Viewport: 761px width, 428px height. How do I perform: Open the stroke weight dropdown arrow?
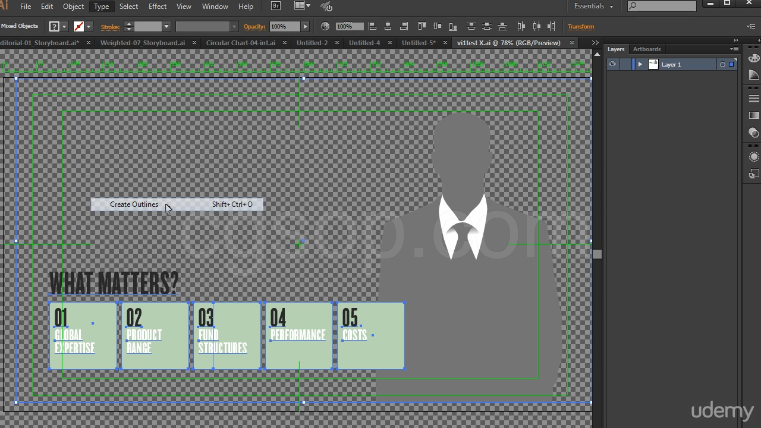166,26
